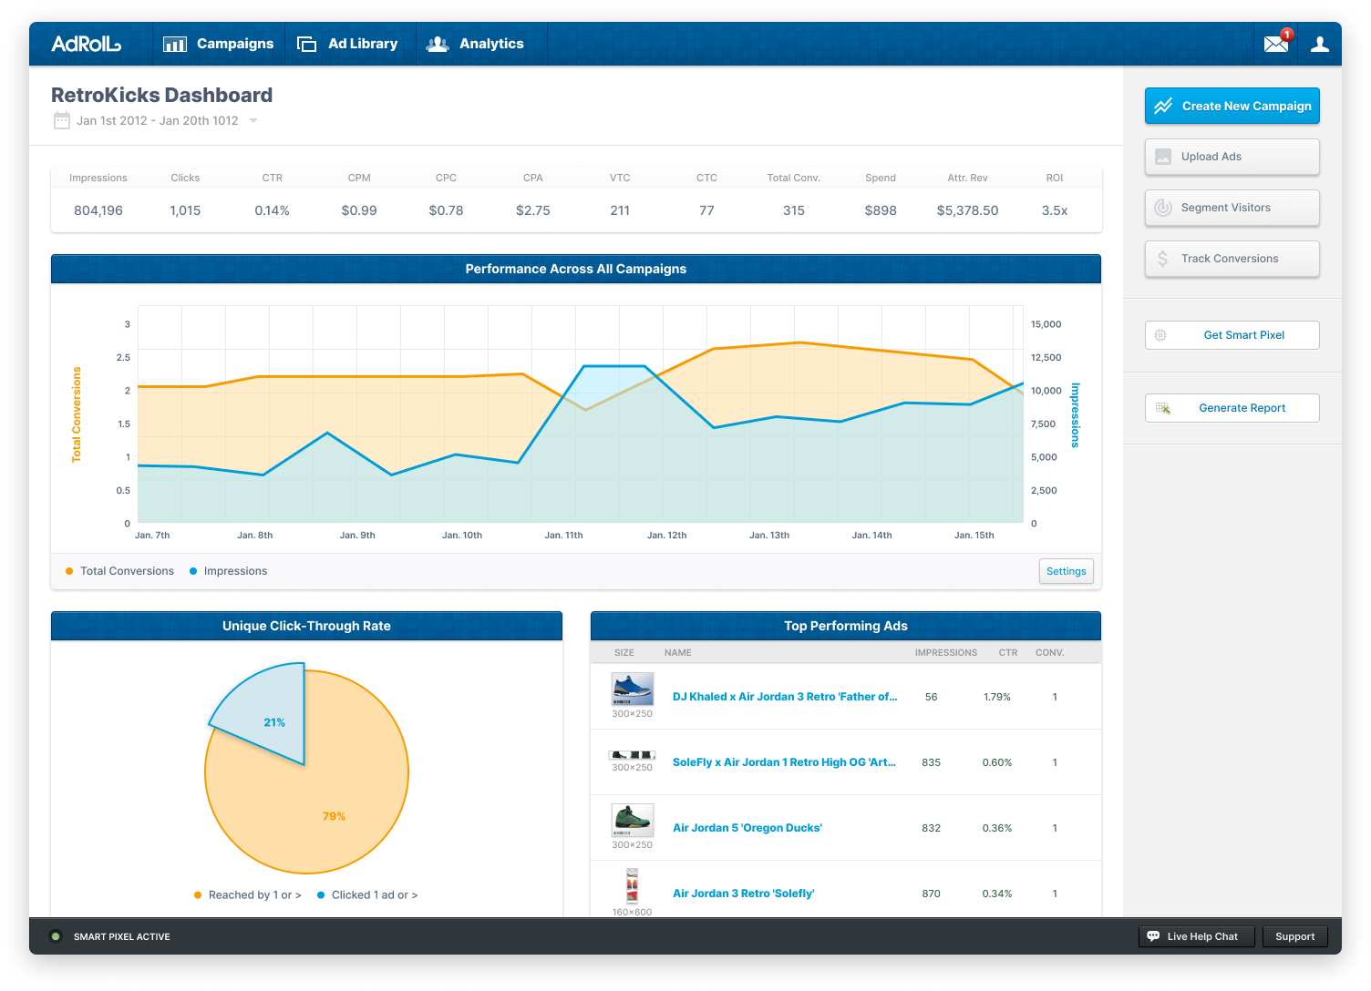This screenshot has height=991, width=1371.
Task: Click the calendar icon beside date range
Action: point(61,120)
